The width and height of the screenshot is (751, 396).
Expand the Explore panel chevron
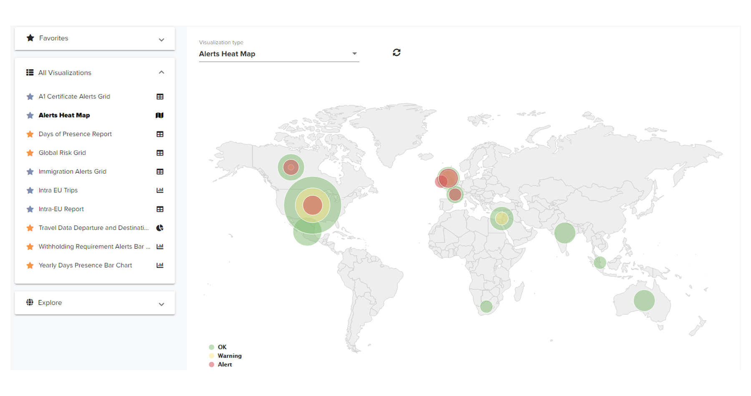point(161,304)
